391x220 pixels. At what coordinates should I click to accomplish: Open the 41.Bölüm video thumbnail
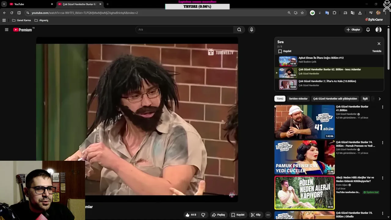(305, 122)
